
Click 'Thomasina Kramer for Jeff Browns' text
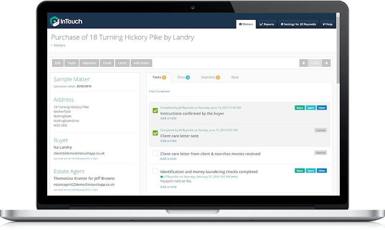pos(84,179)
